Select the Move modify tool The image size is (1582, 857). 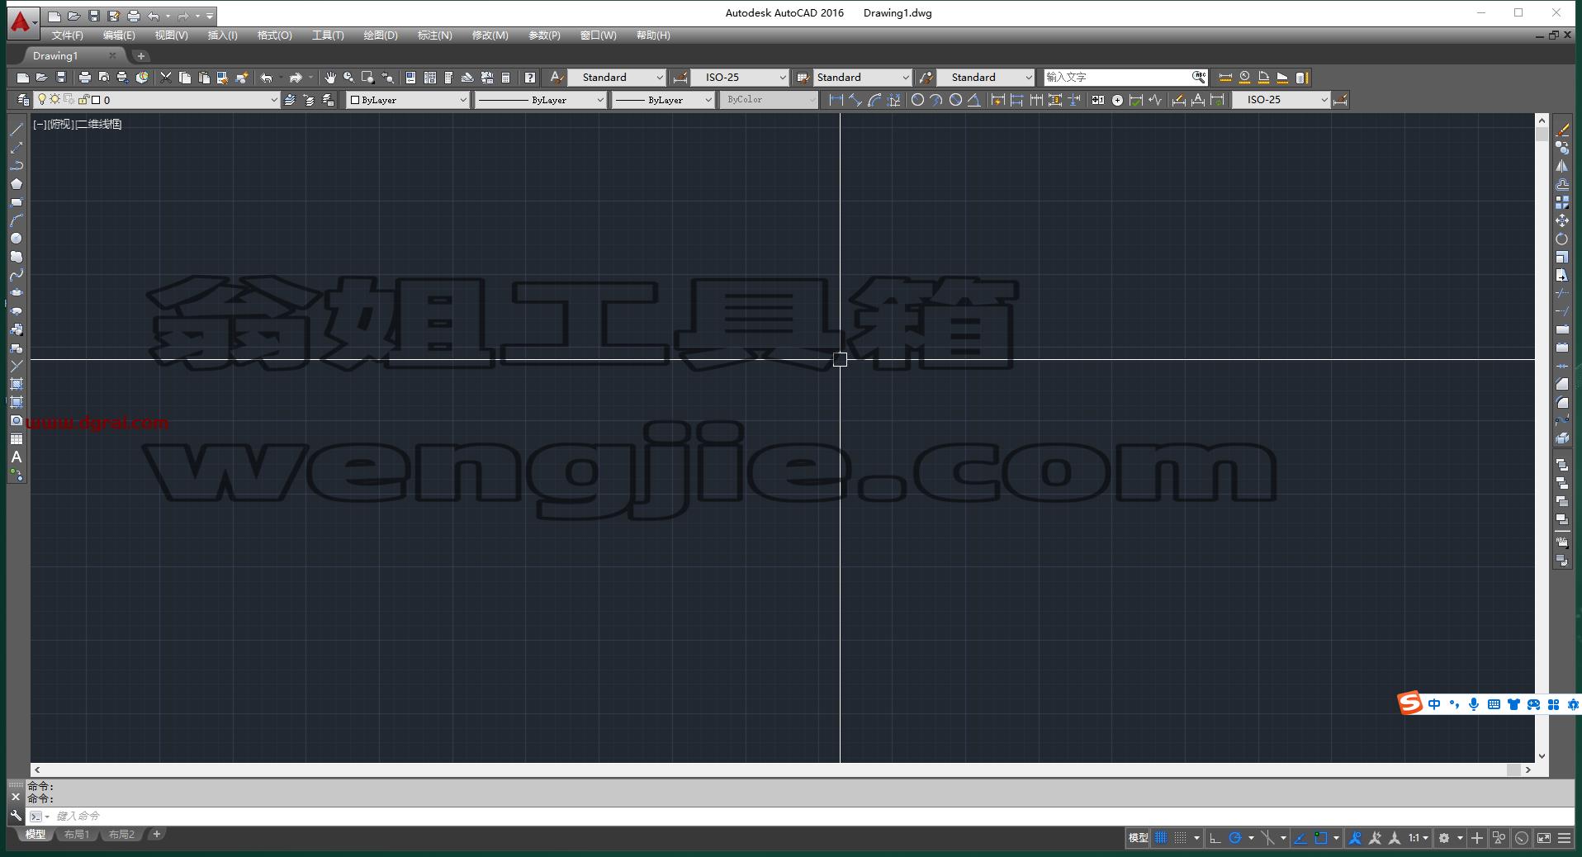(x=1562, y=220)
